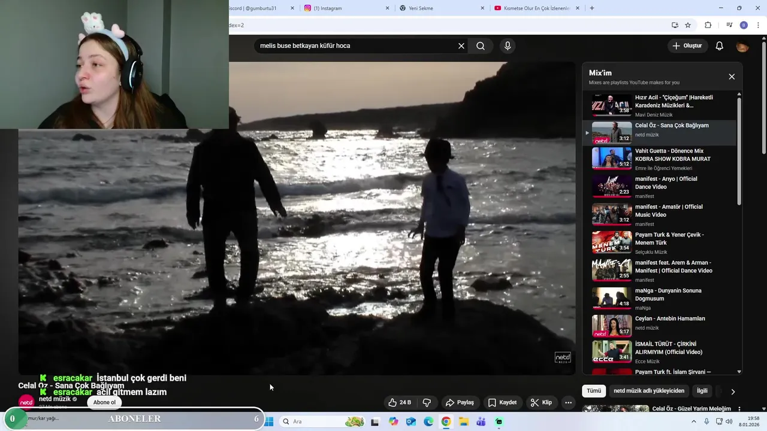The height and width of the screenshot is (431, 767).
Task: Open File Explorer from the taskbar
Action: [464, 422]
